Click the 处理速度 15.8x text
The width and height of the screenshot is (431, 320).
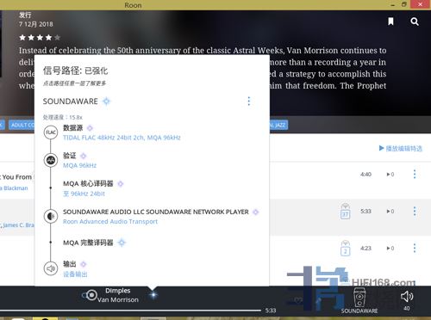[x=63, y=117]
